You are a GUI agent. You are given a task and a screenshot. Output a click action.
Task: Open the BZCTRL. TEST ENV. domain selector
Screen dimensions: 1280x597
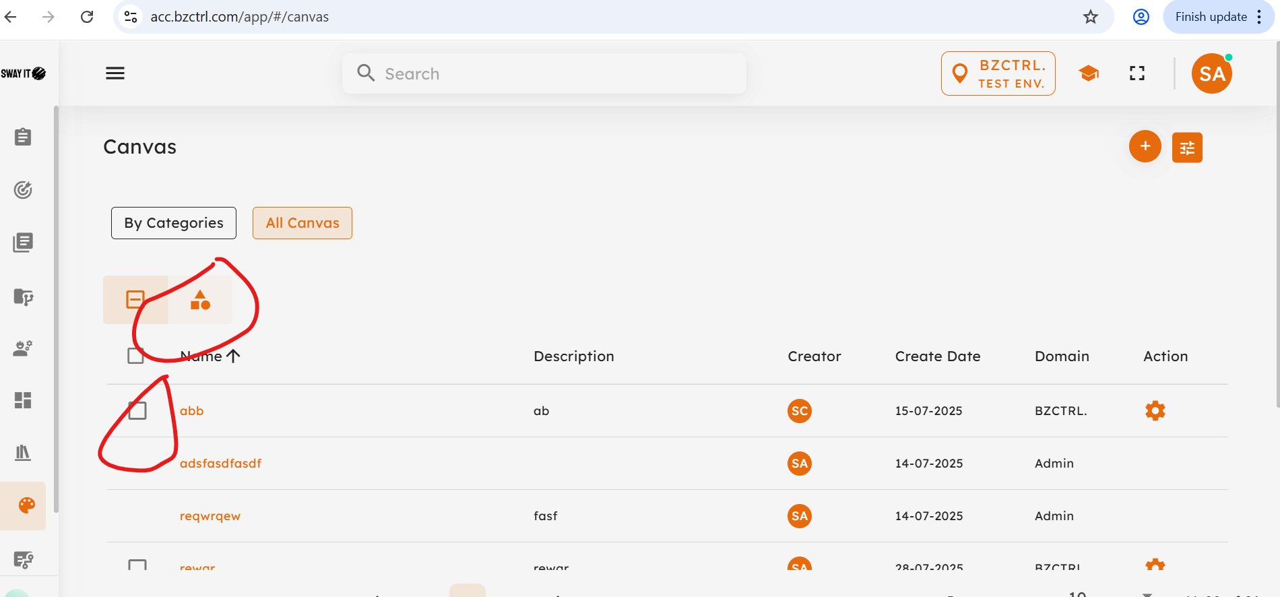pyautogui.click(x=998, y=73)
